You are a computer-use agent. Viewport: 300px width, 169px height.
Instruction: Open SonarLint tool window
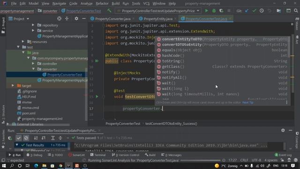(76, 155)
